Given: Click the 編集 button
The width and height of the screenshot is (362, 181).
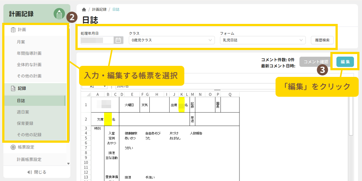Looking at the screenshot, I should coord(345,62).
